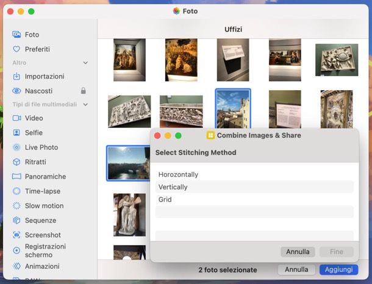Select the sarcophagus on red base thumbnail
This screenshot has height=284, width=372.
pos(181,112)
